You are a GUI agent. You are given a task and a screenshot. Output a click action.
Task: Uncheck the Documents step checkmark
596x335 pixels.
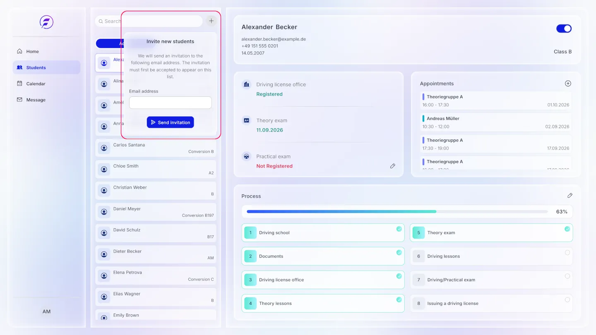click(399, 252)
